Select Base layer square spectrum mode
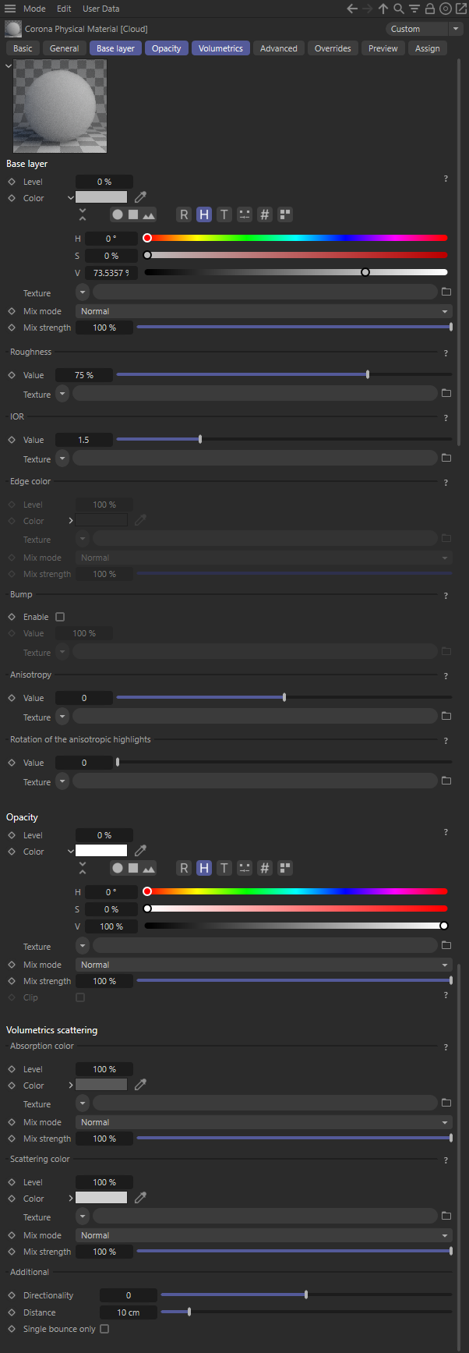Image resolution: width=469 pixels, height=1353 pixels. click(133, 214)
